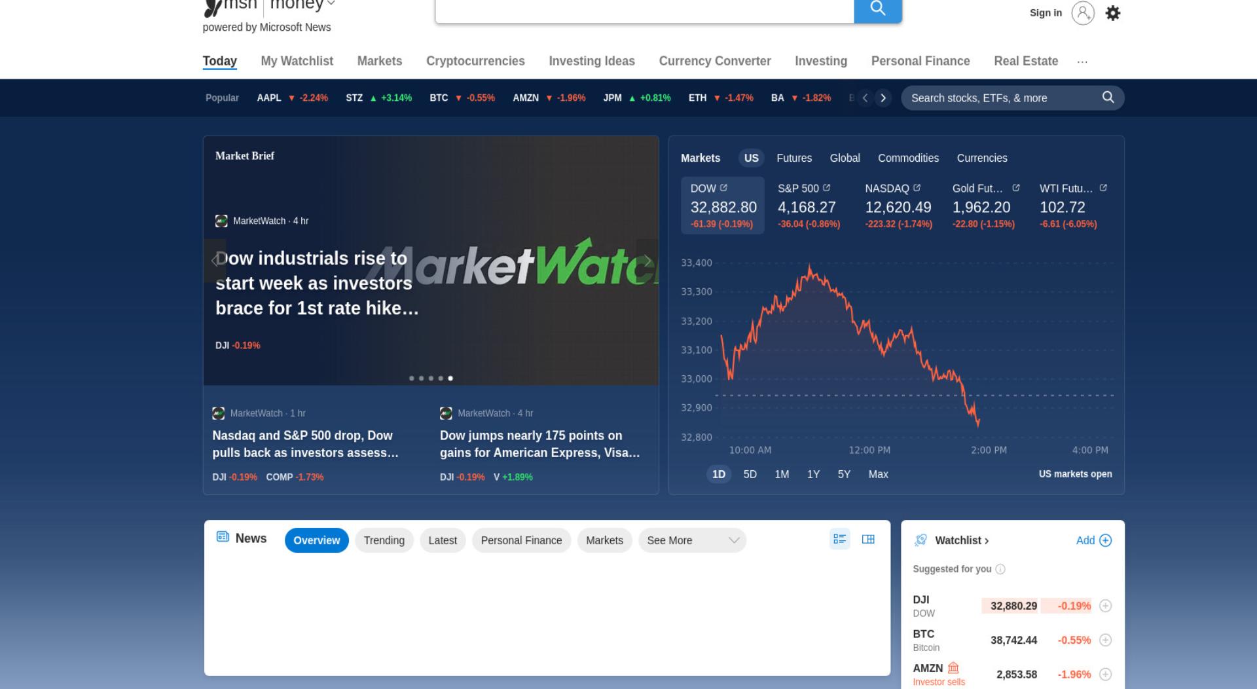Go to next Market Brief slide
The image size is (1257, 689).
coord(647,261)
